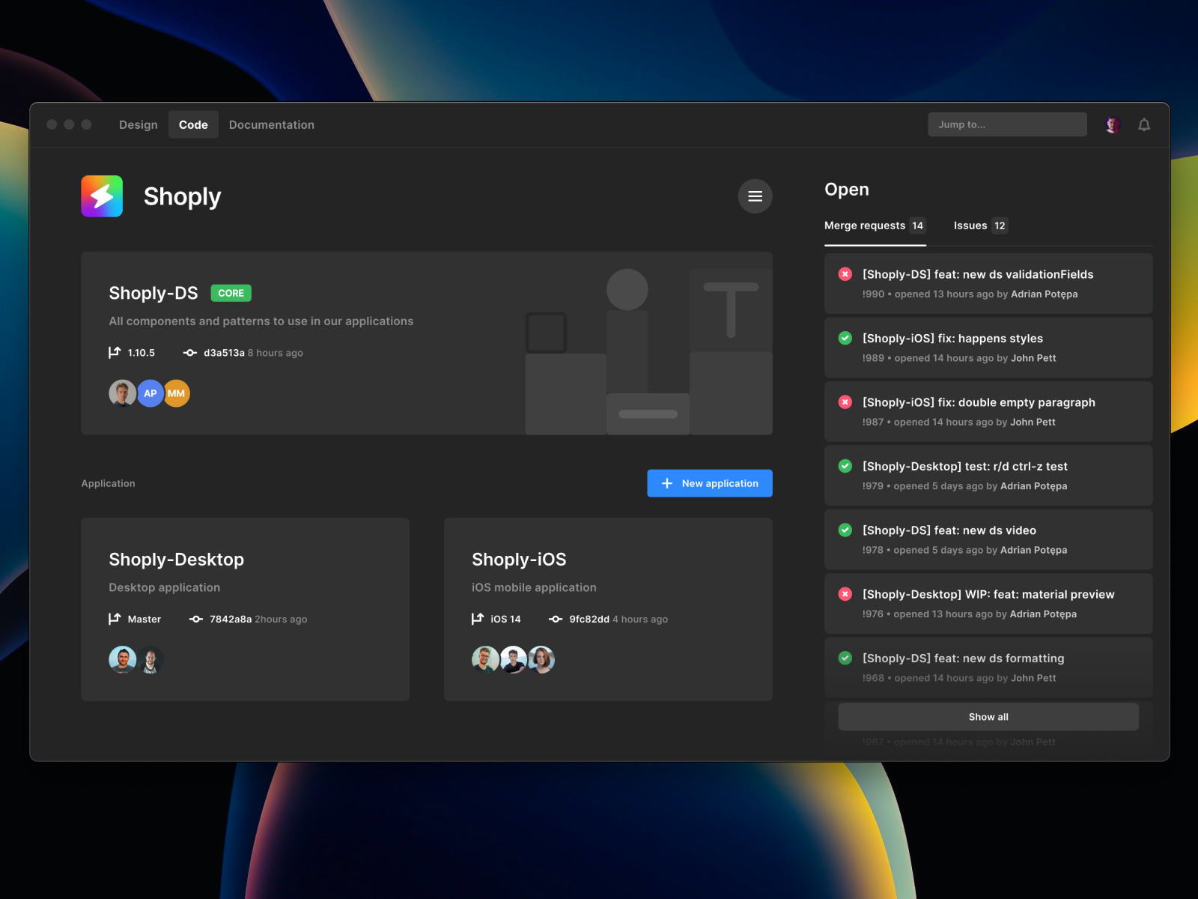Image resolution: width=1198 pixels, height=899 pixels.
Task: Click the failed status icon on !987
Action: pos(845,402)
